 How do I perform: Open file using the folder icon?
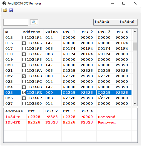tap(5, 10)
